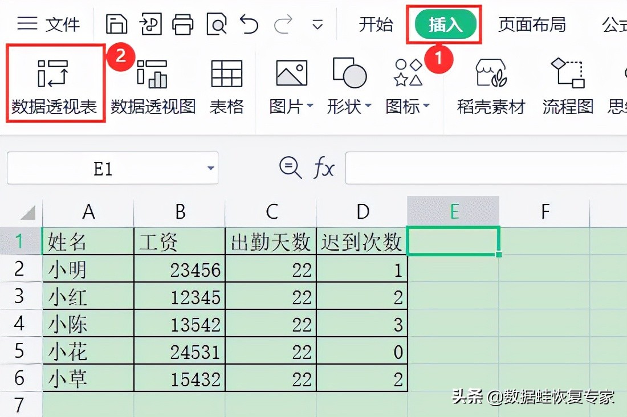Select column A header

coord(88,211)
